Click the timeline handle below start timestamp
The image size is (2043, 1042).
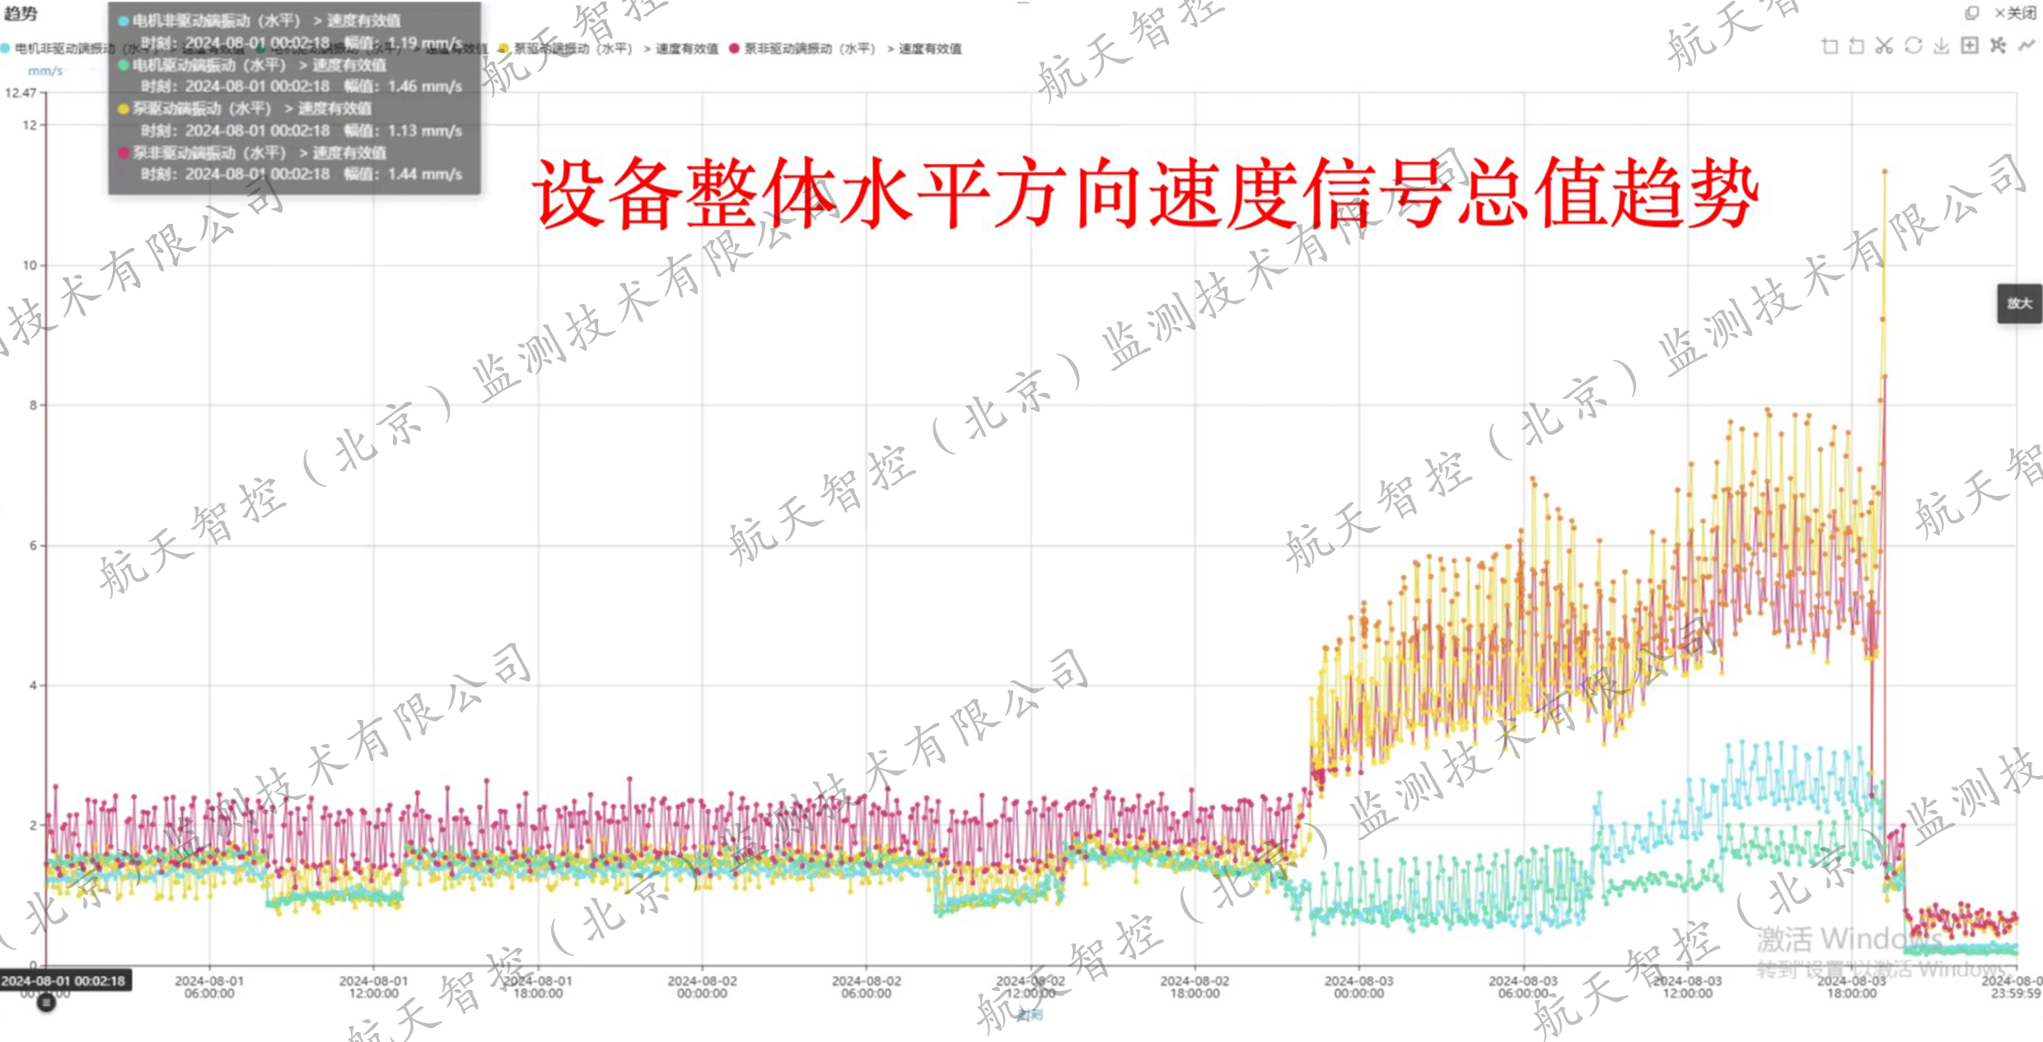coord(47,1002)
